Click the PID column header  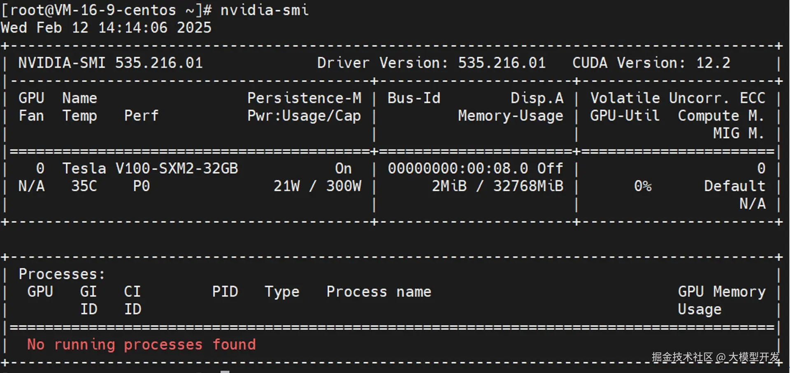pos(225,291)
